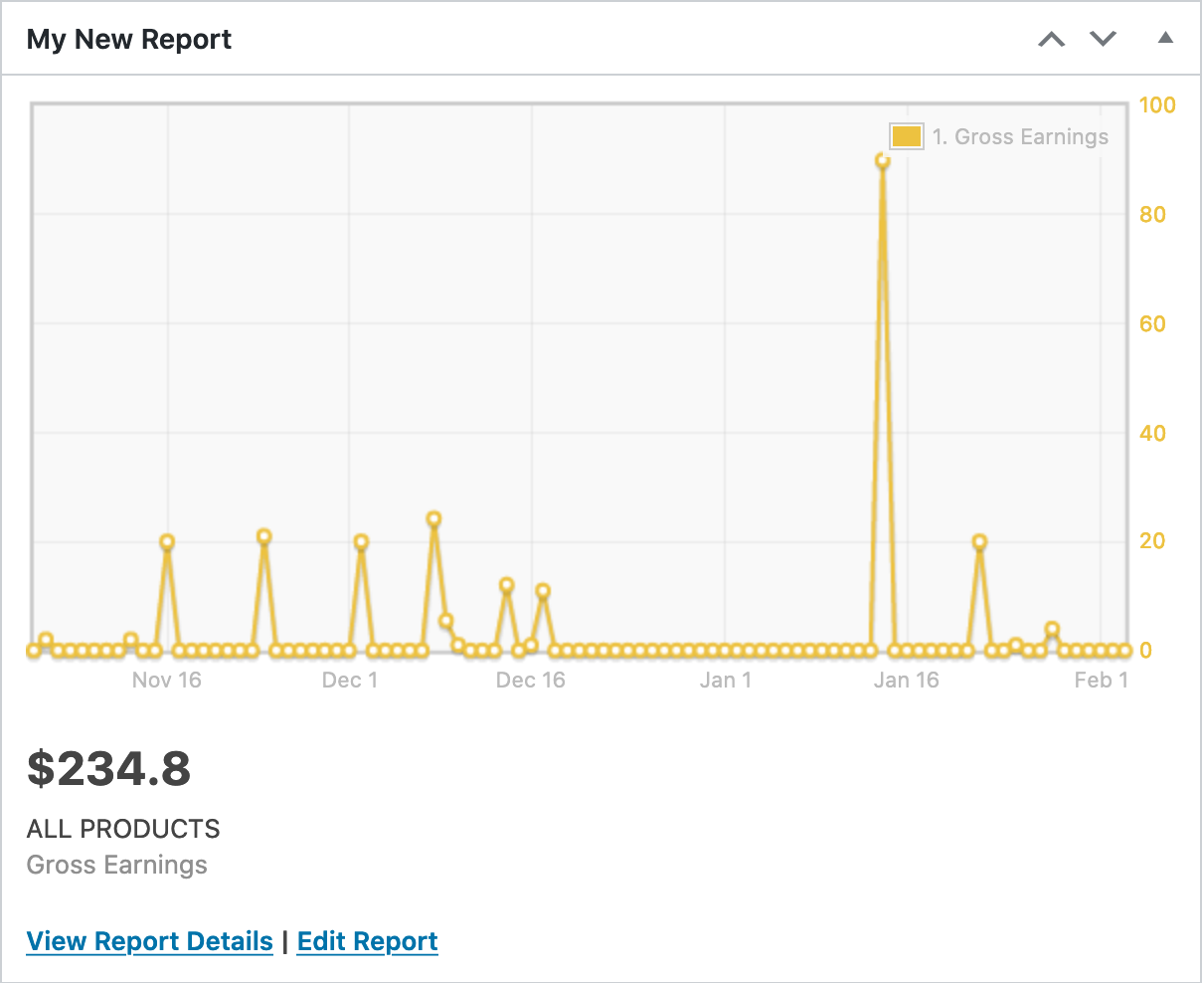Click the data peak just before Dec 16
The image size is (1202, 983).
pyautogui.click(x=507, y=585)
